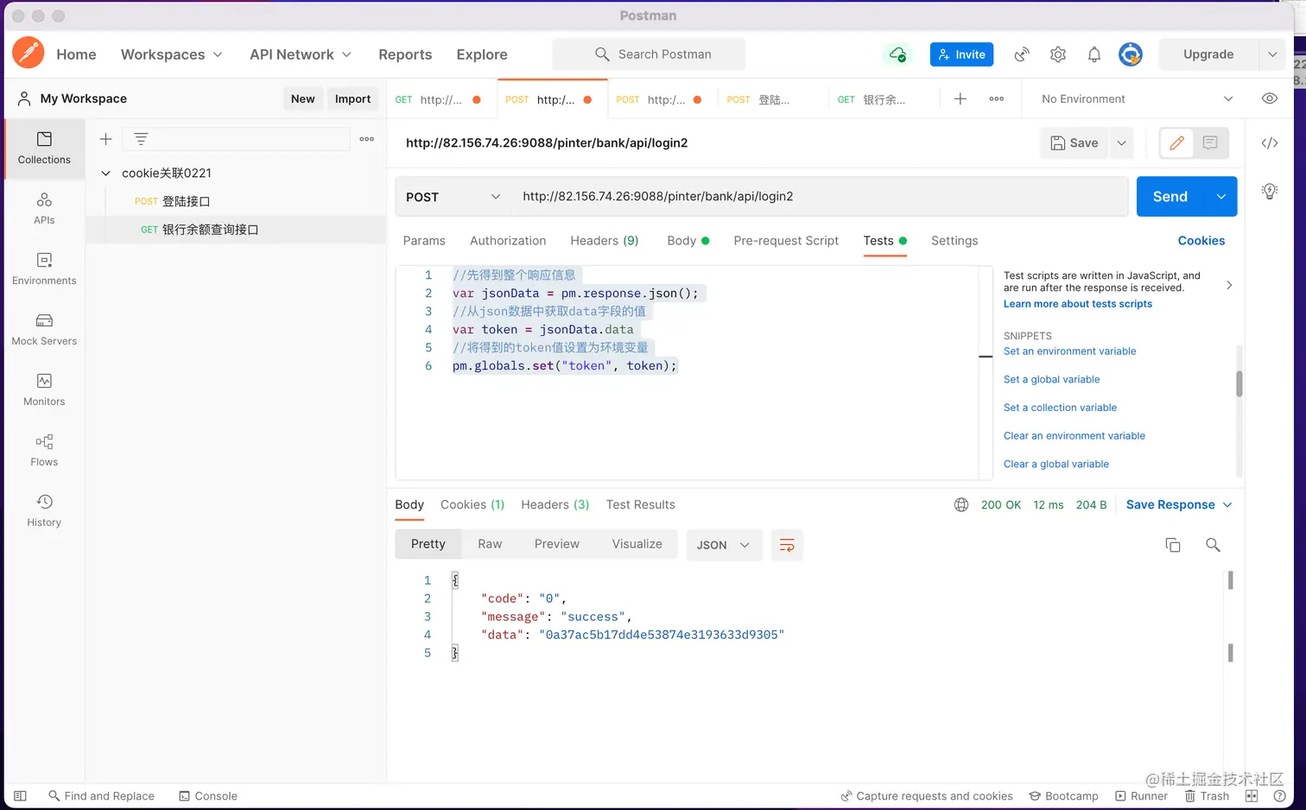Copy the response body
Viewport: 1306px width, 810px height.
tap(1173, 545)
